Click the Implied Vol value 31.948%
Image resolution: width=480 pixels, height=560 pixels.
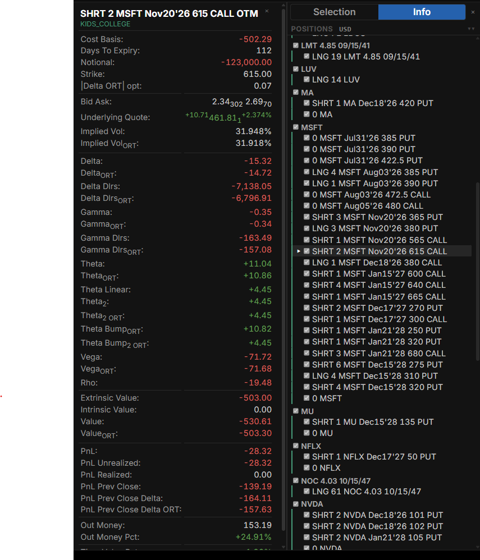click(x=253, y=131)
